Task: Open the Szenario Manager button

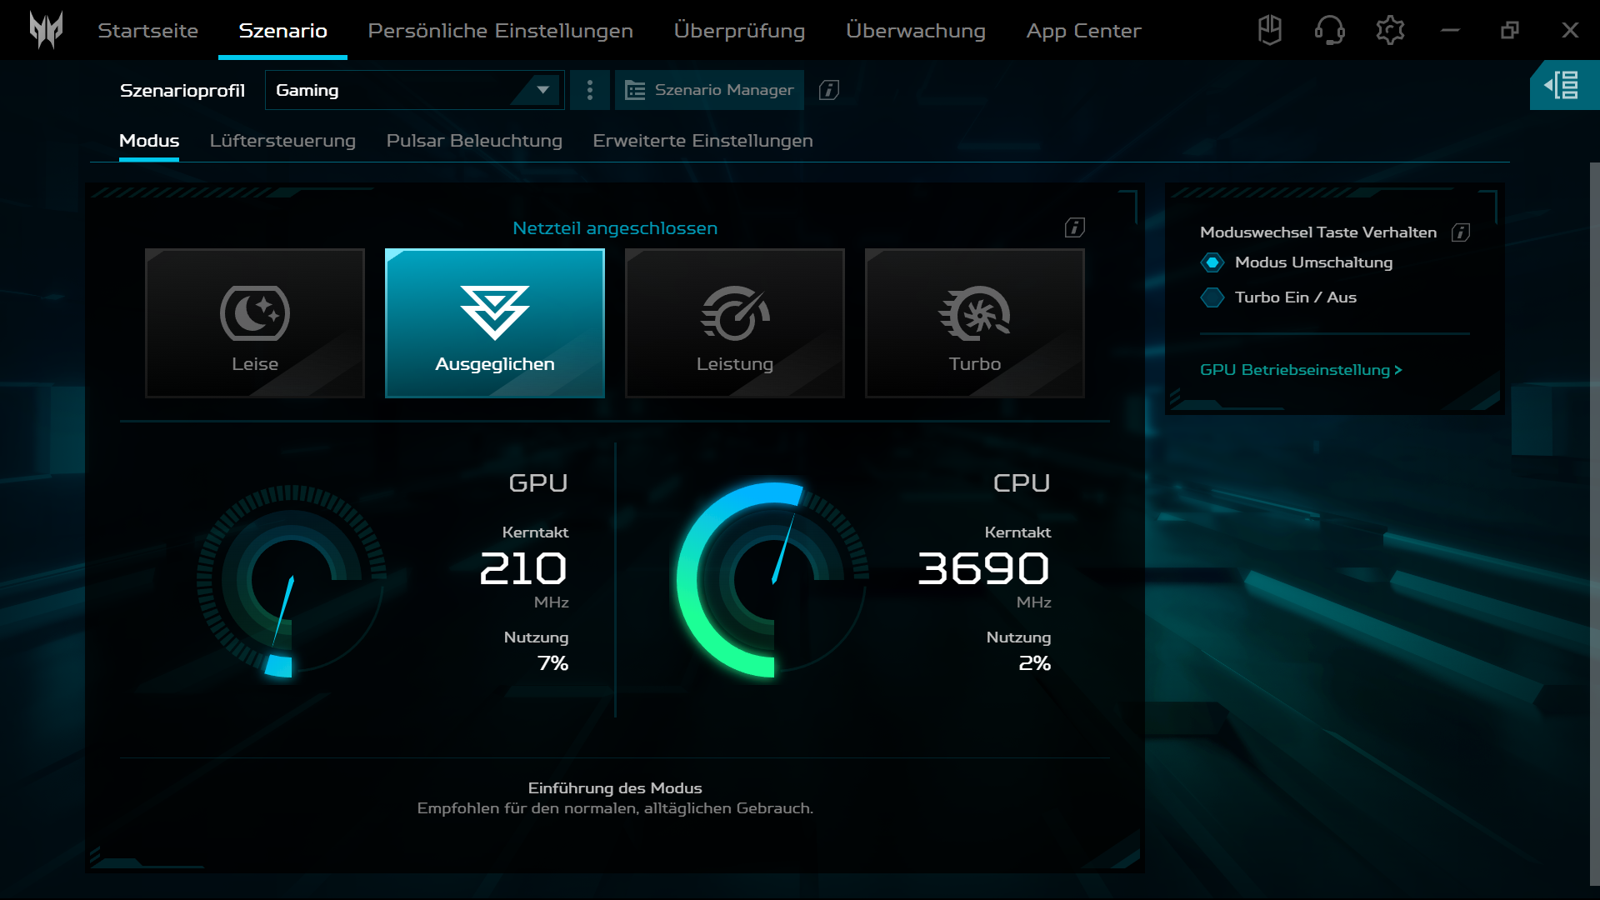Action: pyautogui.click(x=709, y=90)
